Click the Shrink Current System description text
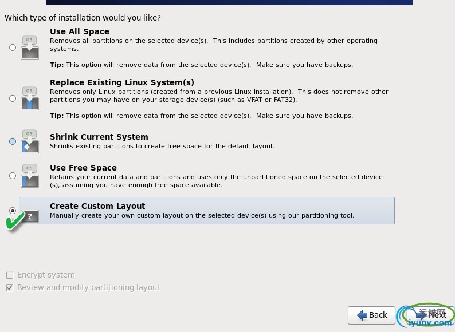 pyautogui.click(x=162, y=146)
